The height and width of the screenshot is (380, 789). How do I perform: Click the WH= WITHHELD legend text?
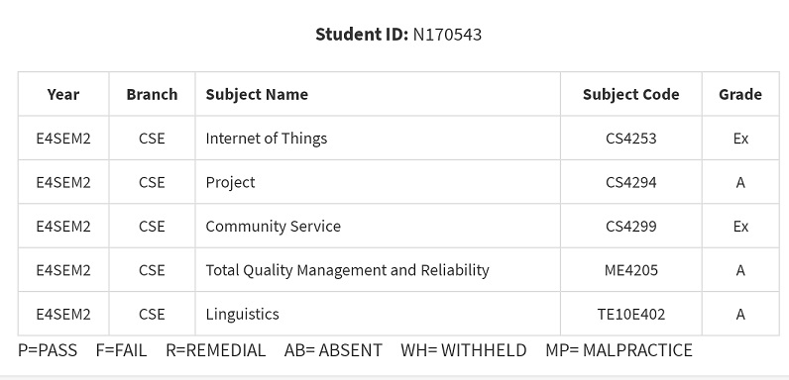464,350
